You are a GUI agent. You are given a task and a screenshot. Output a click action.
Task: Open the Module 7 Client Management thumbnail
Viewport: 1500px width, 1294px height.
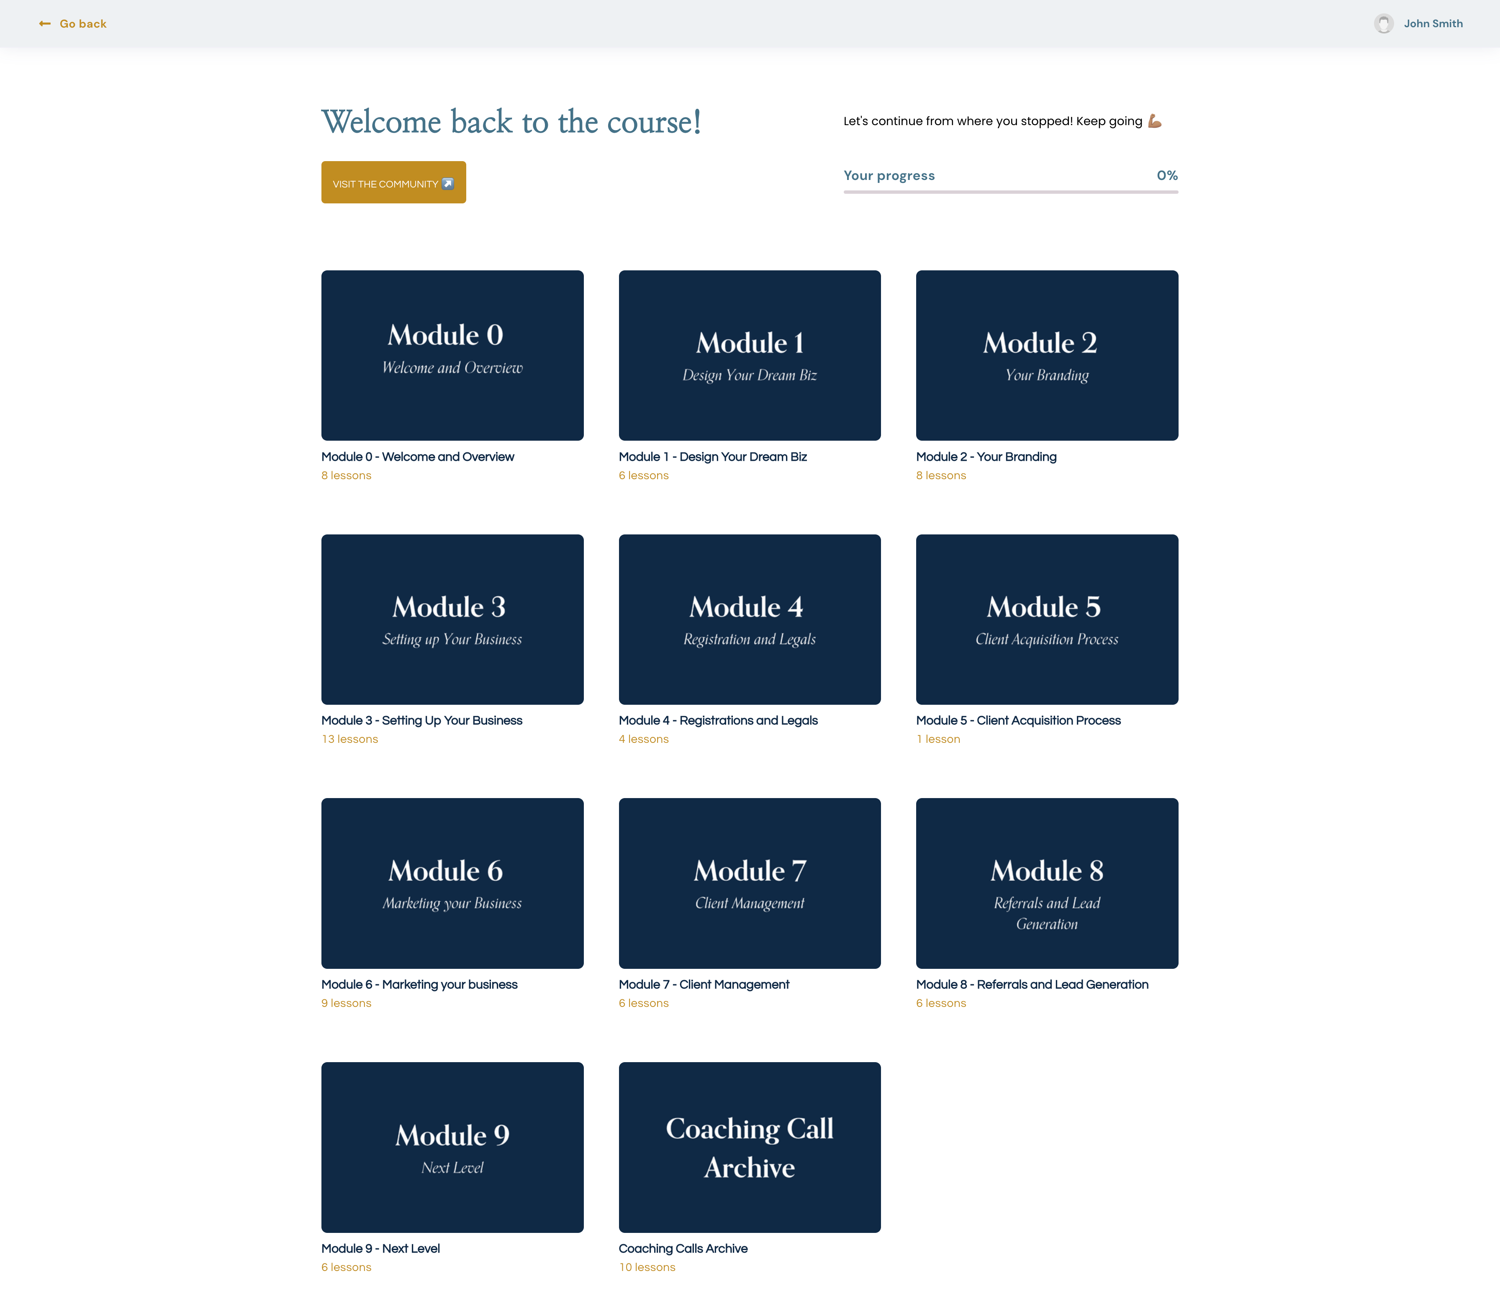click(x=749, y=883)
